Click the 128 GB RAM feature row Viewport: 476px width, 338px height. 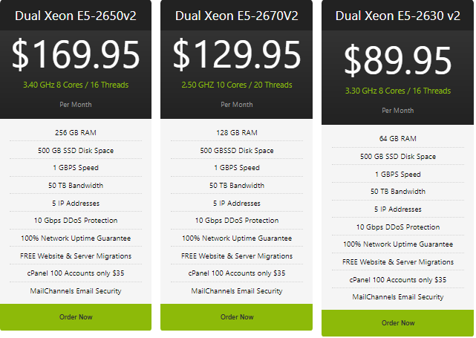tap(237, 132)
